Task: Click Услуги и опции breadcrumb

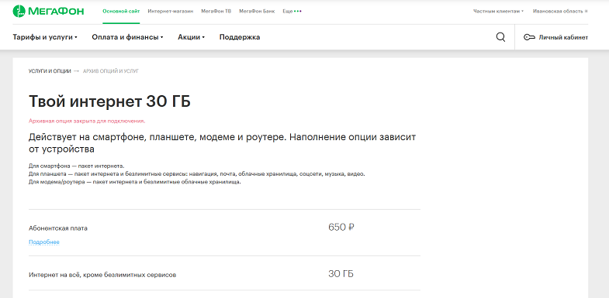Action: tap(50, 71)
